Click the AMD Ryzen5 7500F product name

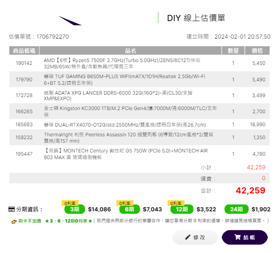pos(122,63)
